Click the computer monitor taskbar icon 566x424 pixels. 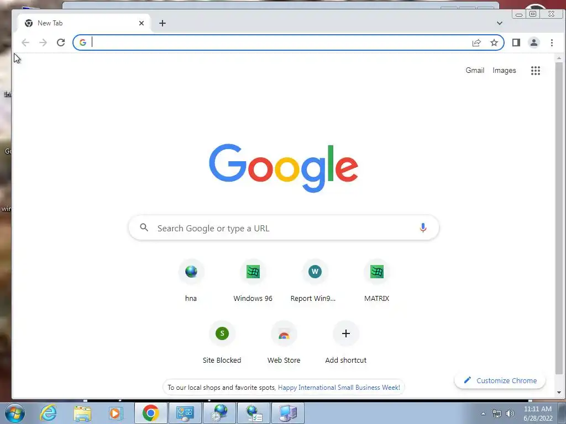point(288,413)
